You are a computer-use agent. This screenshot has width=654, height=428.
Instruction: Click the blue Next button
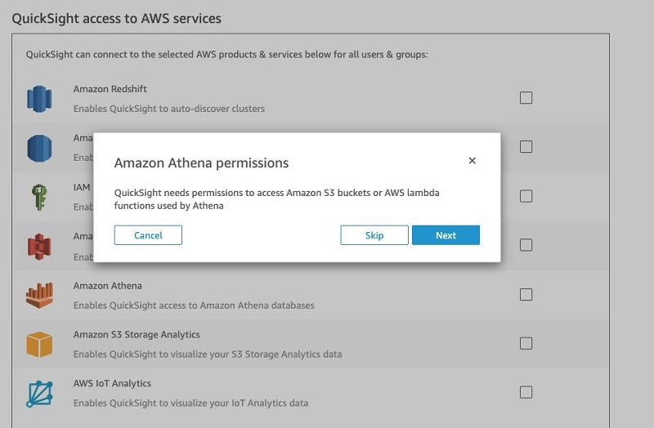446,235
